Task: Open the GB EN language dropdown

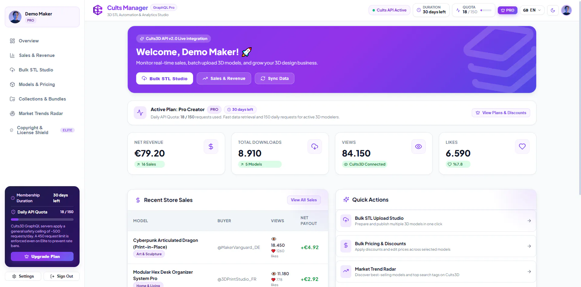Action: click(x=532, y=10)
